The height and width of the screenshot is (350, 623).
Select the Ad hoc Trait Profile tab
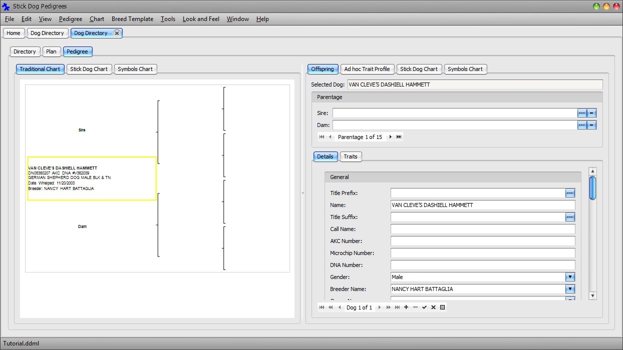(367, 69)
